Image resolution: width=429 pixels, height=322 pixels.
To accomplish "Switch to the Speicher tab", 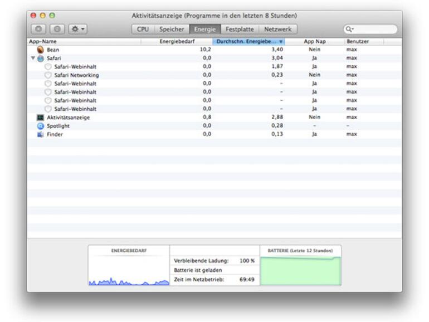I will (172, 30).
